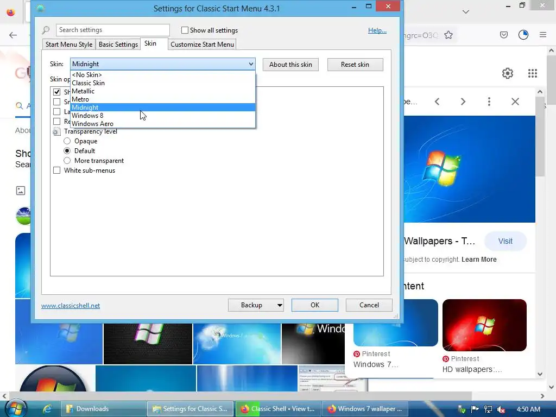Select More transparent radio option
This screenshot has height=417, width=556.
pyautogui.click(x=67, y=161)
